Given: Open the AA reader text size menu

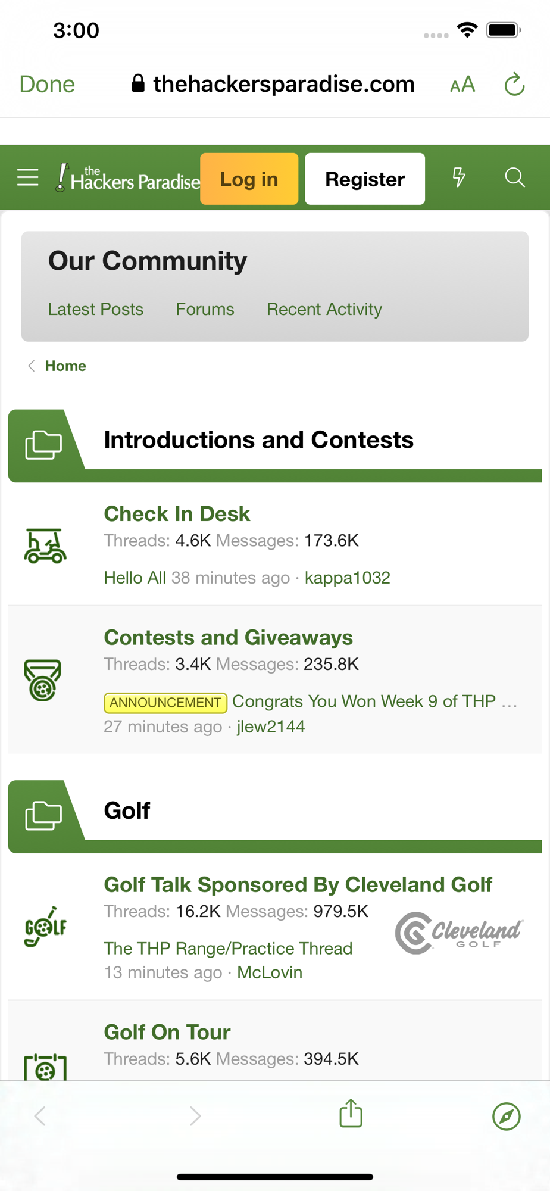Looking at the screenshot, I should [x=462, y=85].
